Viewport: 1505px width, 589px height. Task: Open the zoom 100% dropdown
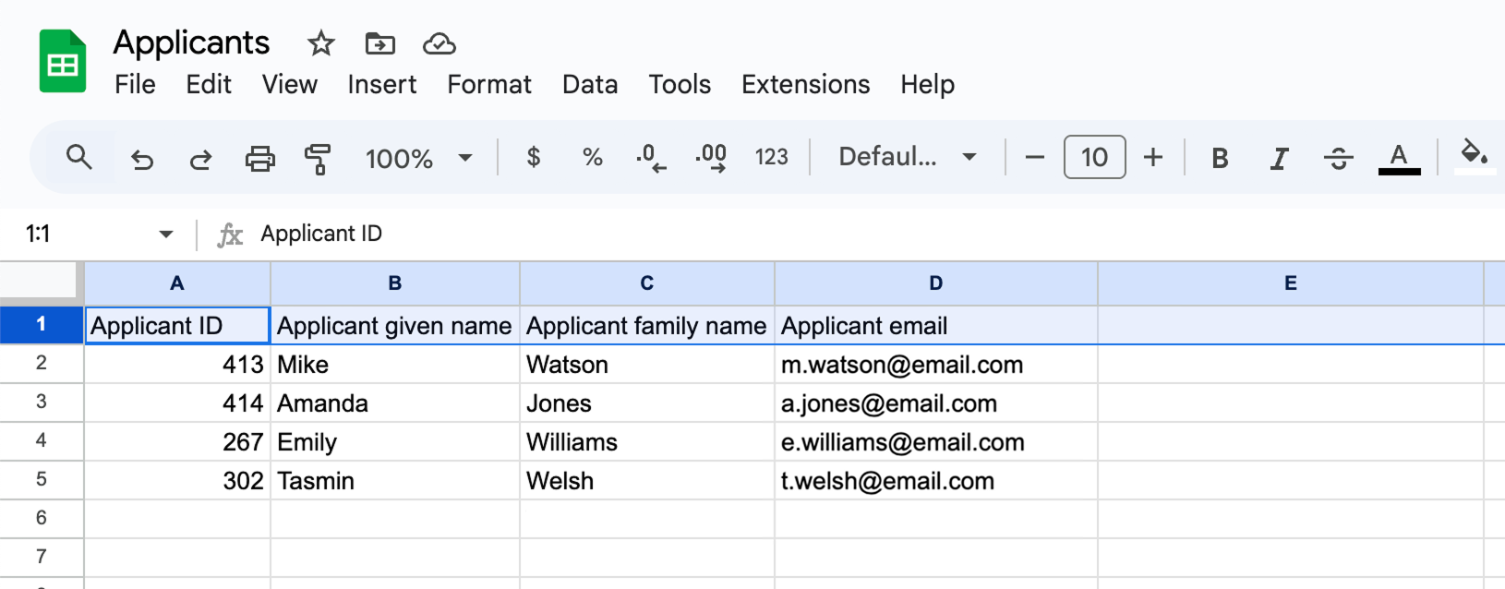click(x=419, y=159)
